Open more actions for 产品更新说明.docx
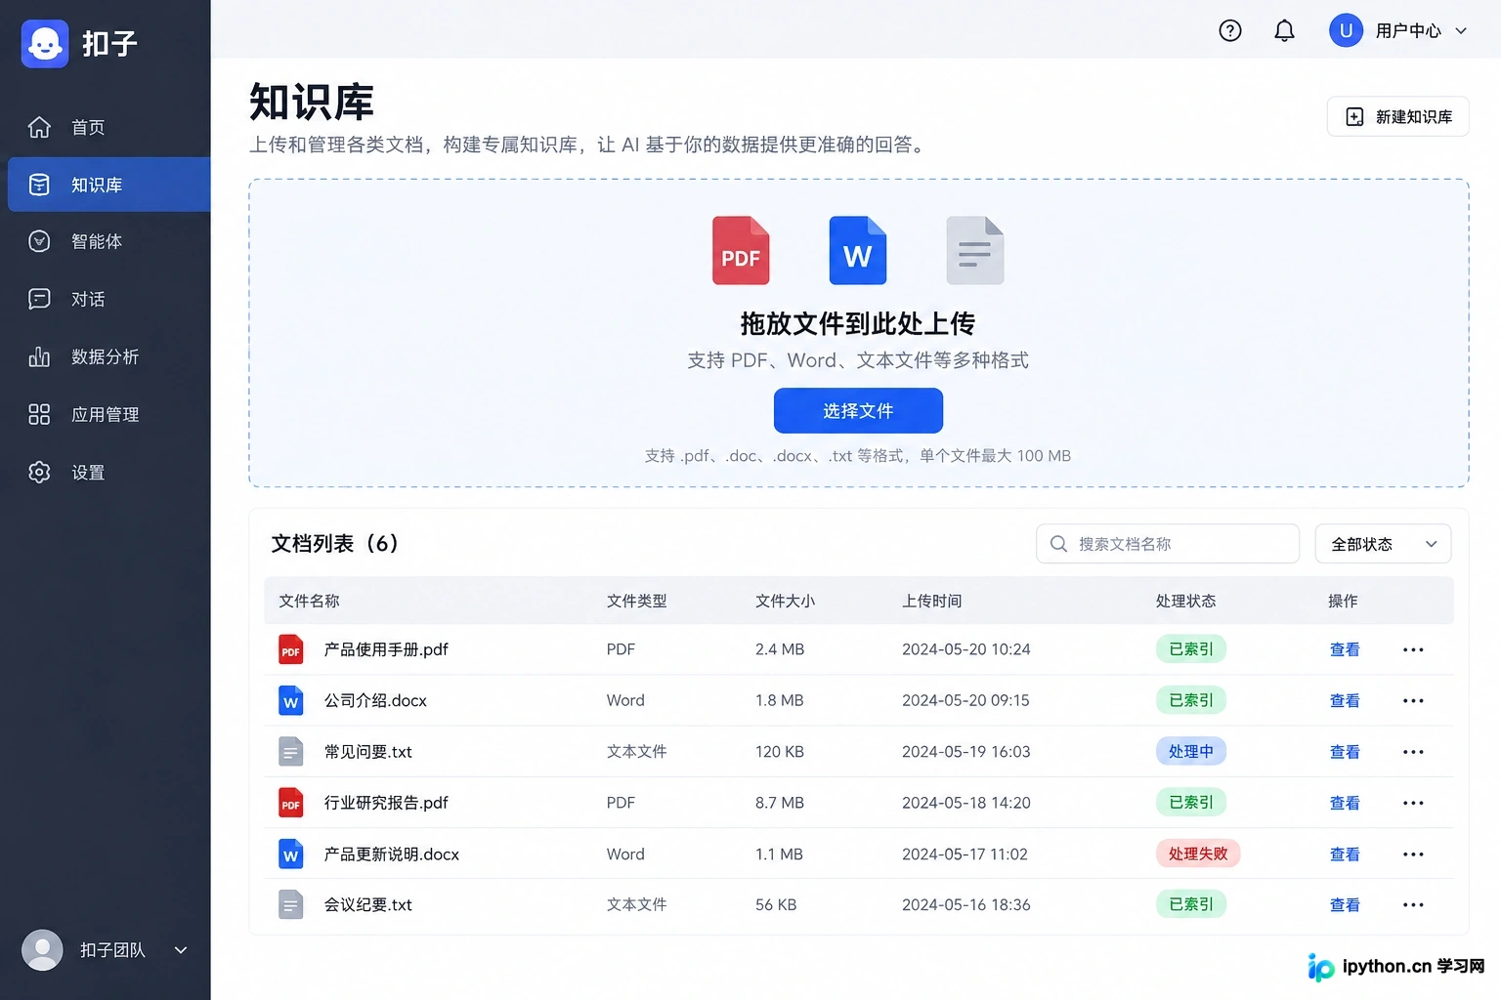Image resolution: width=1501 pixels, height=1000 pixels. point(1413,854)
